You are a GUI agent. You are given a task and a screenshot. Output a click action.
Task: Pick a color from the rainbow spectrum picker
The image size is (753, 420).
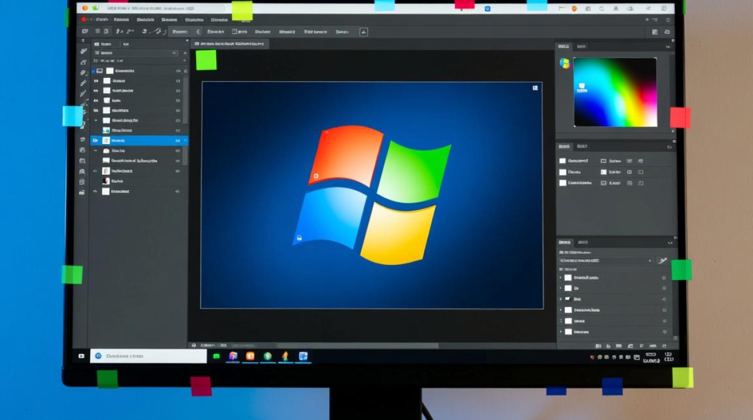pos(615,92)
